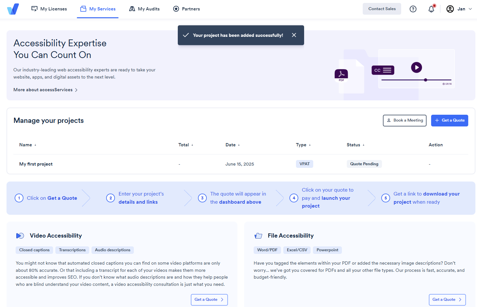Click the Word/PDF tag
Screen dimensions: 477x307
pyautogui.click(x=267, y=250)
